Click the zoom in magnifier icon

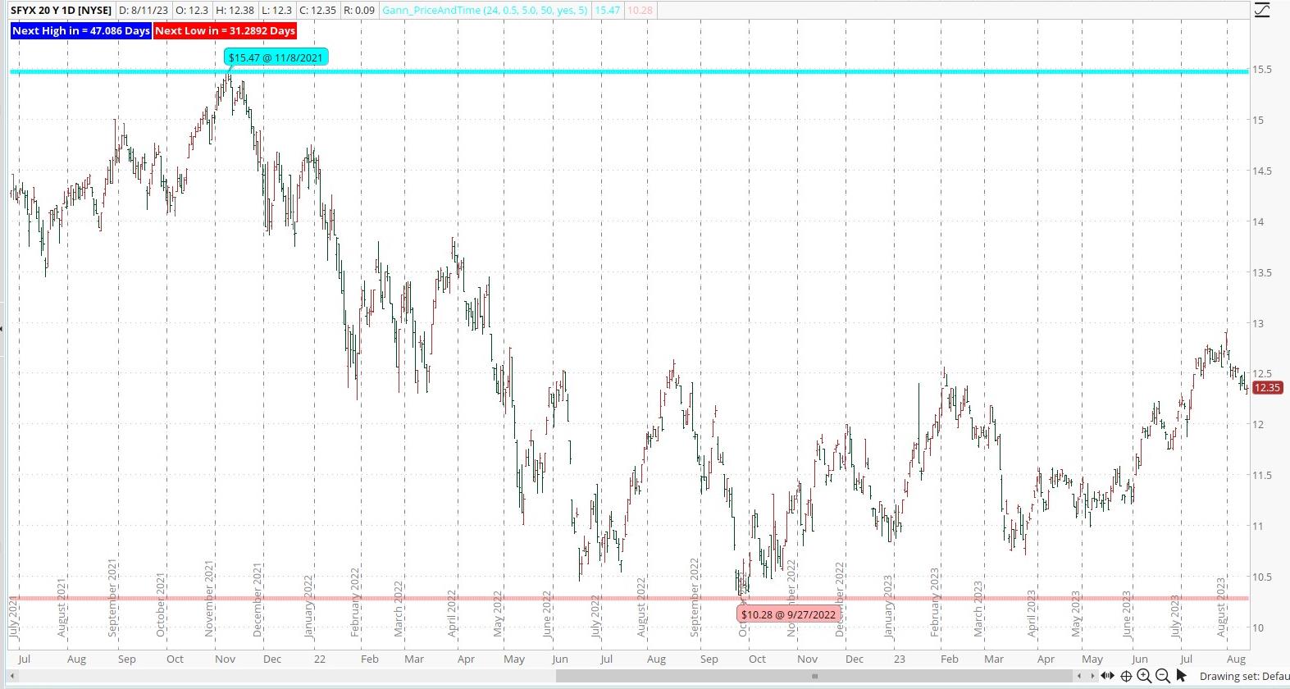pyautogui.click(x=1144, y=676)
